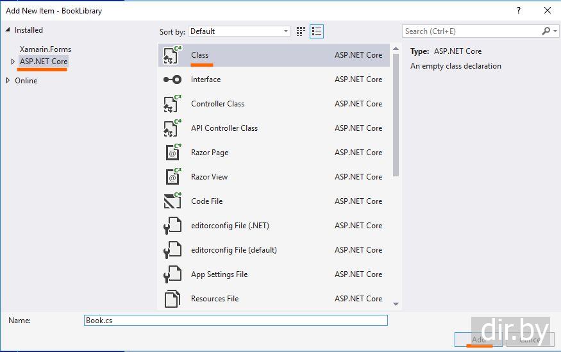Image resolution: width=561 pixels, height=352 pixels.
Task: Expand the Online category
Action: [8, 81]
